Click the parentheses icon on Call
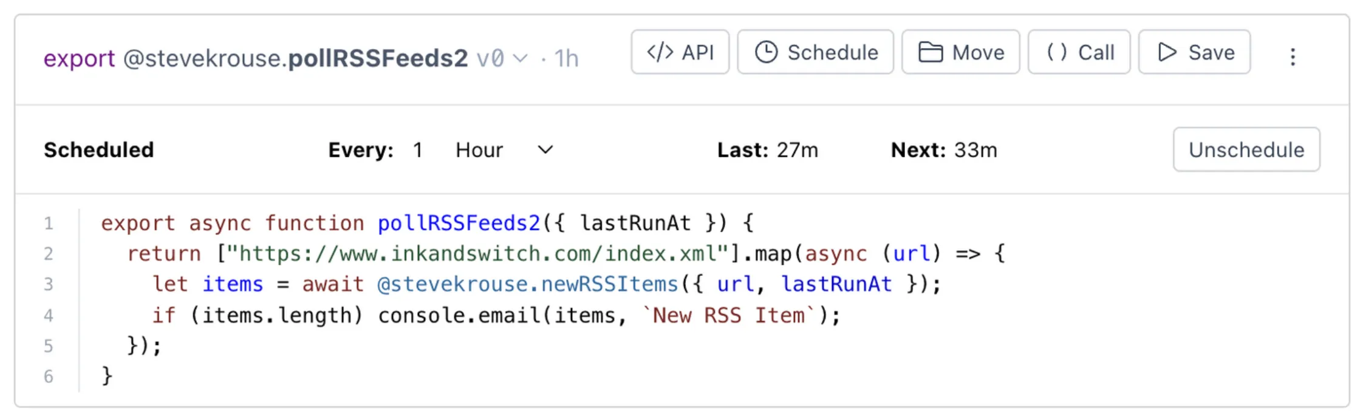This screenshot has width=1363, height=418. click(x=1056, y=52)
